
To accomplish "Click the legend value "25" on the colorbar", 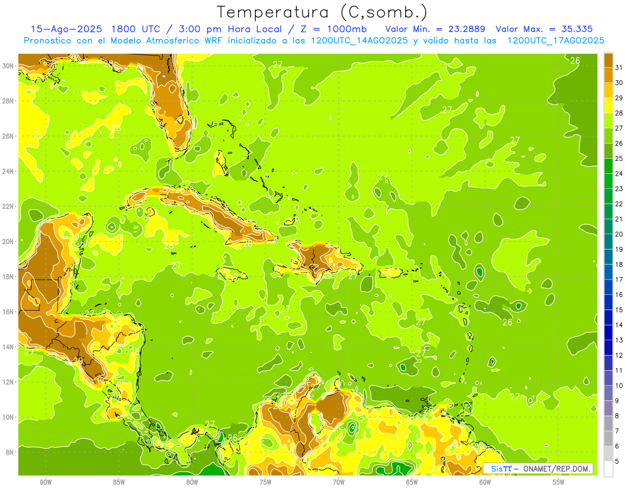I will [619, 158].
